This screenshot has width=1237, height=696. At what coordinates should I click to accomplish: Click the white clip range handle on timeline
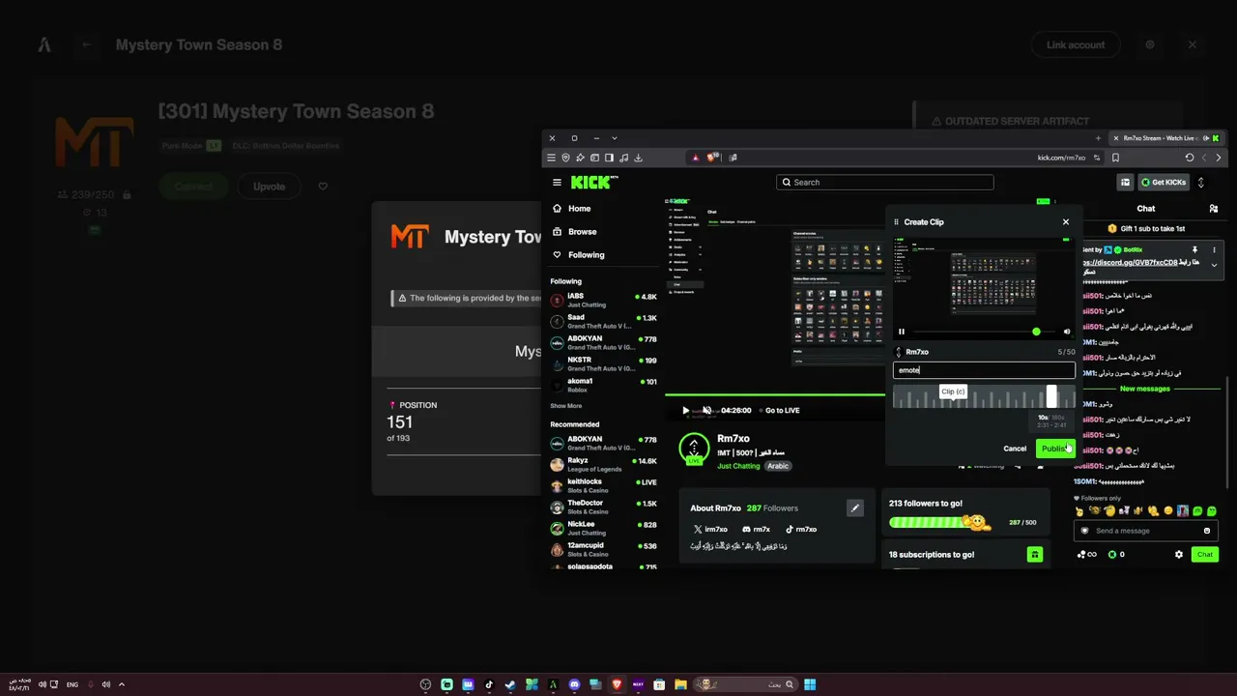click(x=1051, y=396)
